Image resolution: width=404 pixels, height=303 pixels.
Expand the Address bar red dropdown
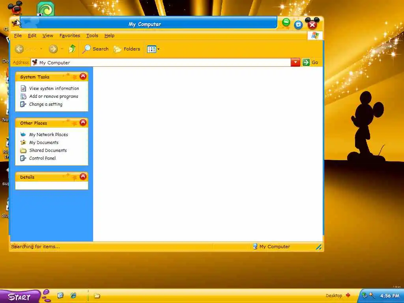pyautogui.click(x=295, y=62)
